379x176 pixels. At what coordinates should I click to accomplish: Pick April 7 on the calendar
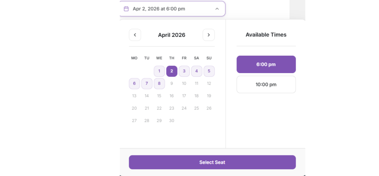coord(147,84)
